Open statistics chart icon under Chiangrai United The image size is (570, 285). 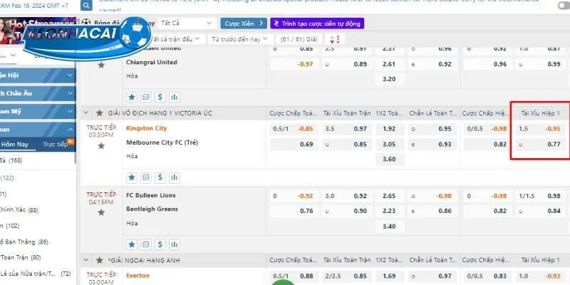coord(175,97)
